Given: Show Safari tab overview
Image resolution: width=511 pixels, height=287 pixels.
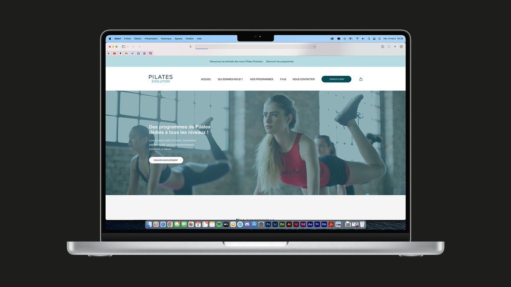Looking at the screenshot, I should coord(401,47).
